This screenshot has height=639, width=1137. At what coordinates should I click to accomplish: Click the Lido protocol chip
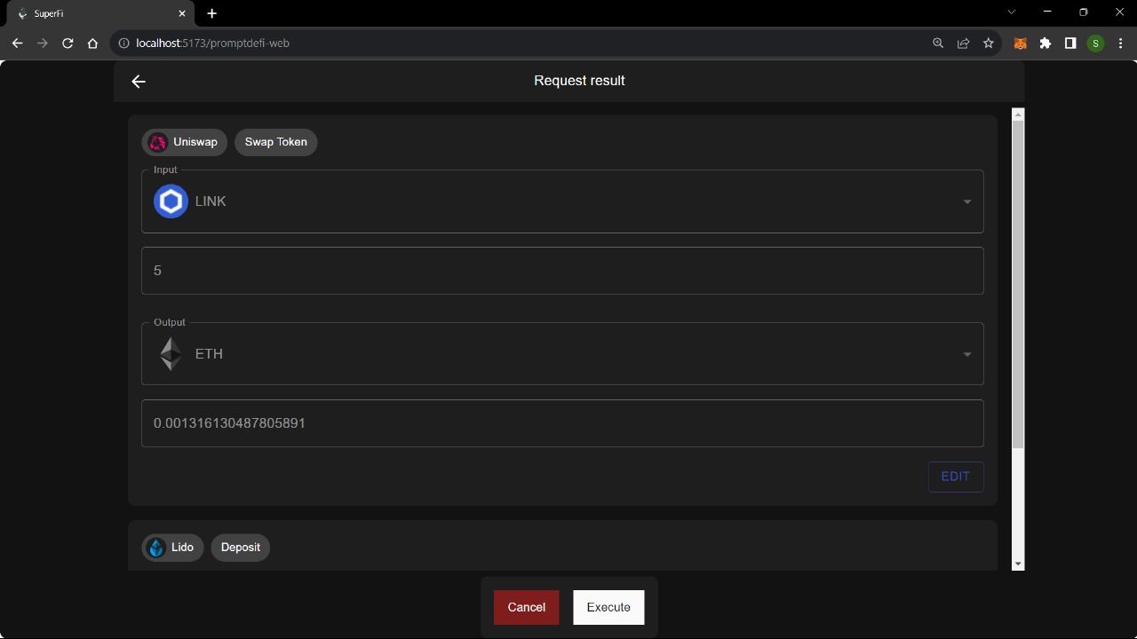(x=172, y=548)
